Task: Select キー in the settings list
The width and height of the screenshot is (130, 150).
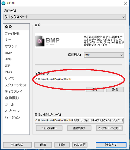Action: tap(16, 40)
